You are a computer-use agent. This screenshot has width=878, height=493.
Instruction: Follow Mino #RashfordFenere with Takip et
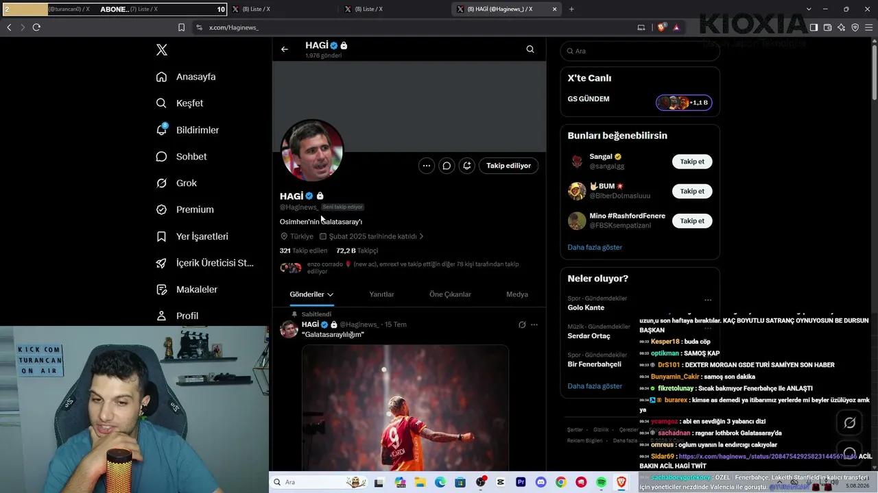[692, 220]
